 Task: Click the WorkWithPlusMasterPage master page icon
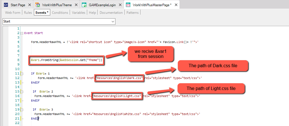(128, 5)
